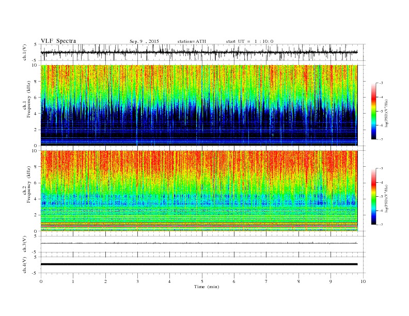
Task: Select the "ch.3(V)" axis label
Action: [25, 244]
